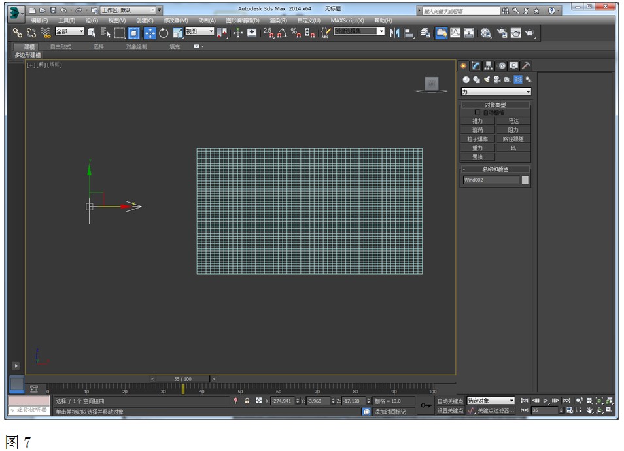
Task: Toggle the selection lock icon
Action: coord(247,401)
